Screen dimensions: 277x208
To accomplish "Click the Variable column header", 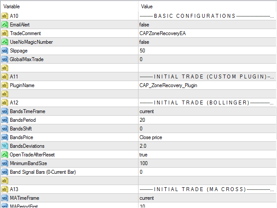I will coord(69,6).
